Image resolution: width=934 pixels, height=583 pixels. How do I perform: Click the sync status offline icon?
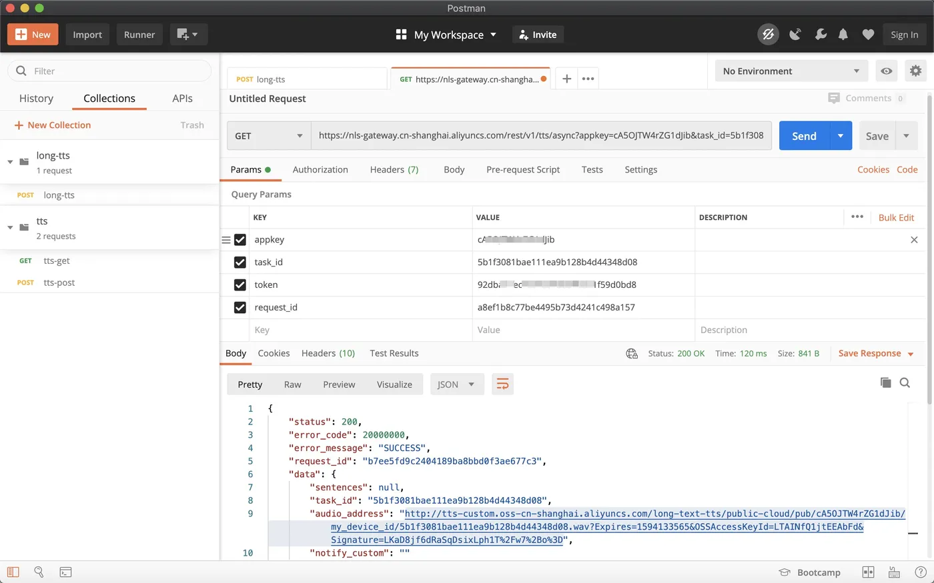pos(768,35)
